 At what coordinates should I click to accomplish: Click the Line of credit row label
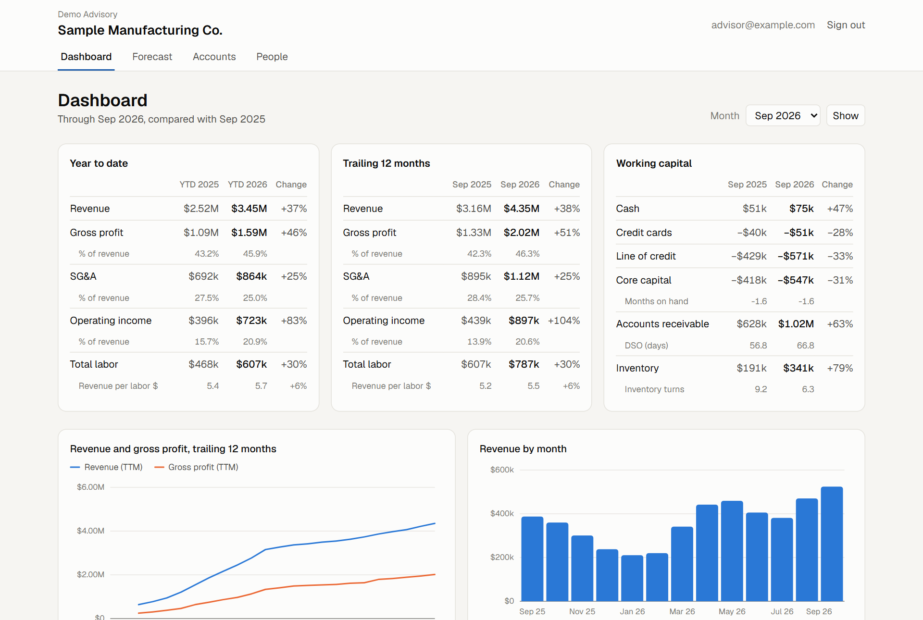click(646, 256)
